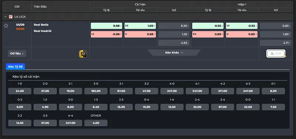Click the Cả Trận column header

pyautogui.click(x=140, y=4)
